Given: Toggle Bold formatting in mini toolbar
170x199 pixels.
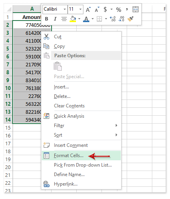Looking at the screenshot, I should 46,19.
